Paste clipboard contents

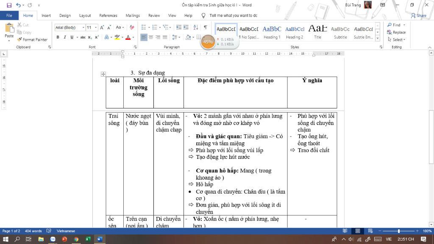point(9,32)
